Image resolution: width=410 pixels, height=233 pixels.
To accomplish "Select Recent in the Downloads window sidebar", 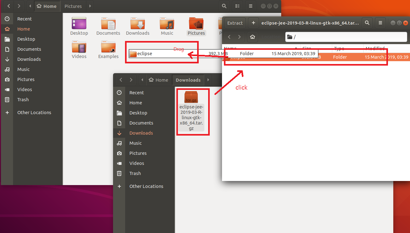I will pos(136,92).
